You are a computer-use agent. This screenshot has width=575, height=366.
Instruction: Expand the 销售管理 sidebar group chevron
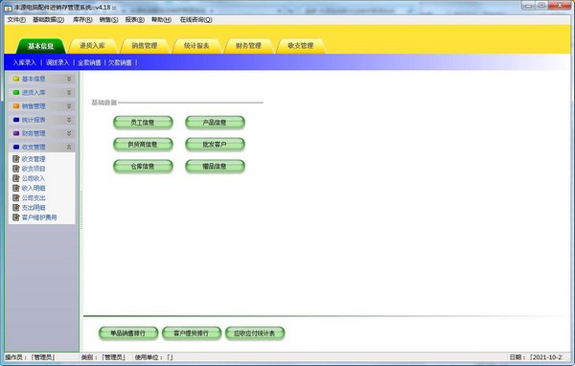coord(69,106)
